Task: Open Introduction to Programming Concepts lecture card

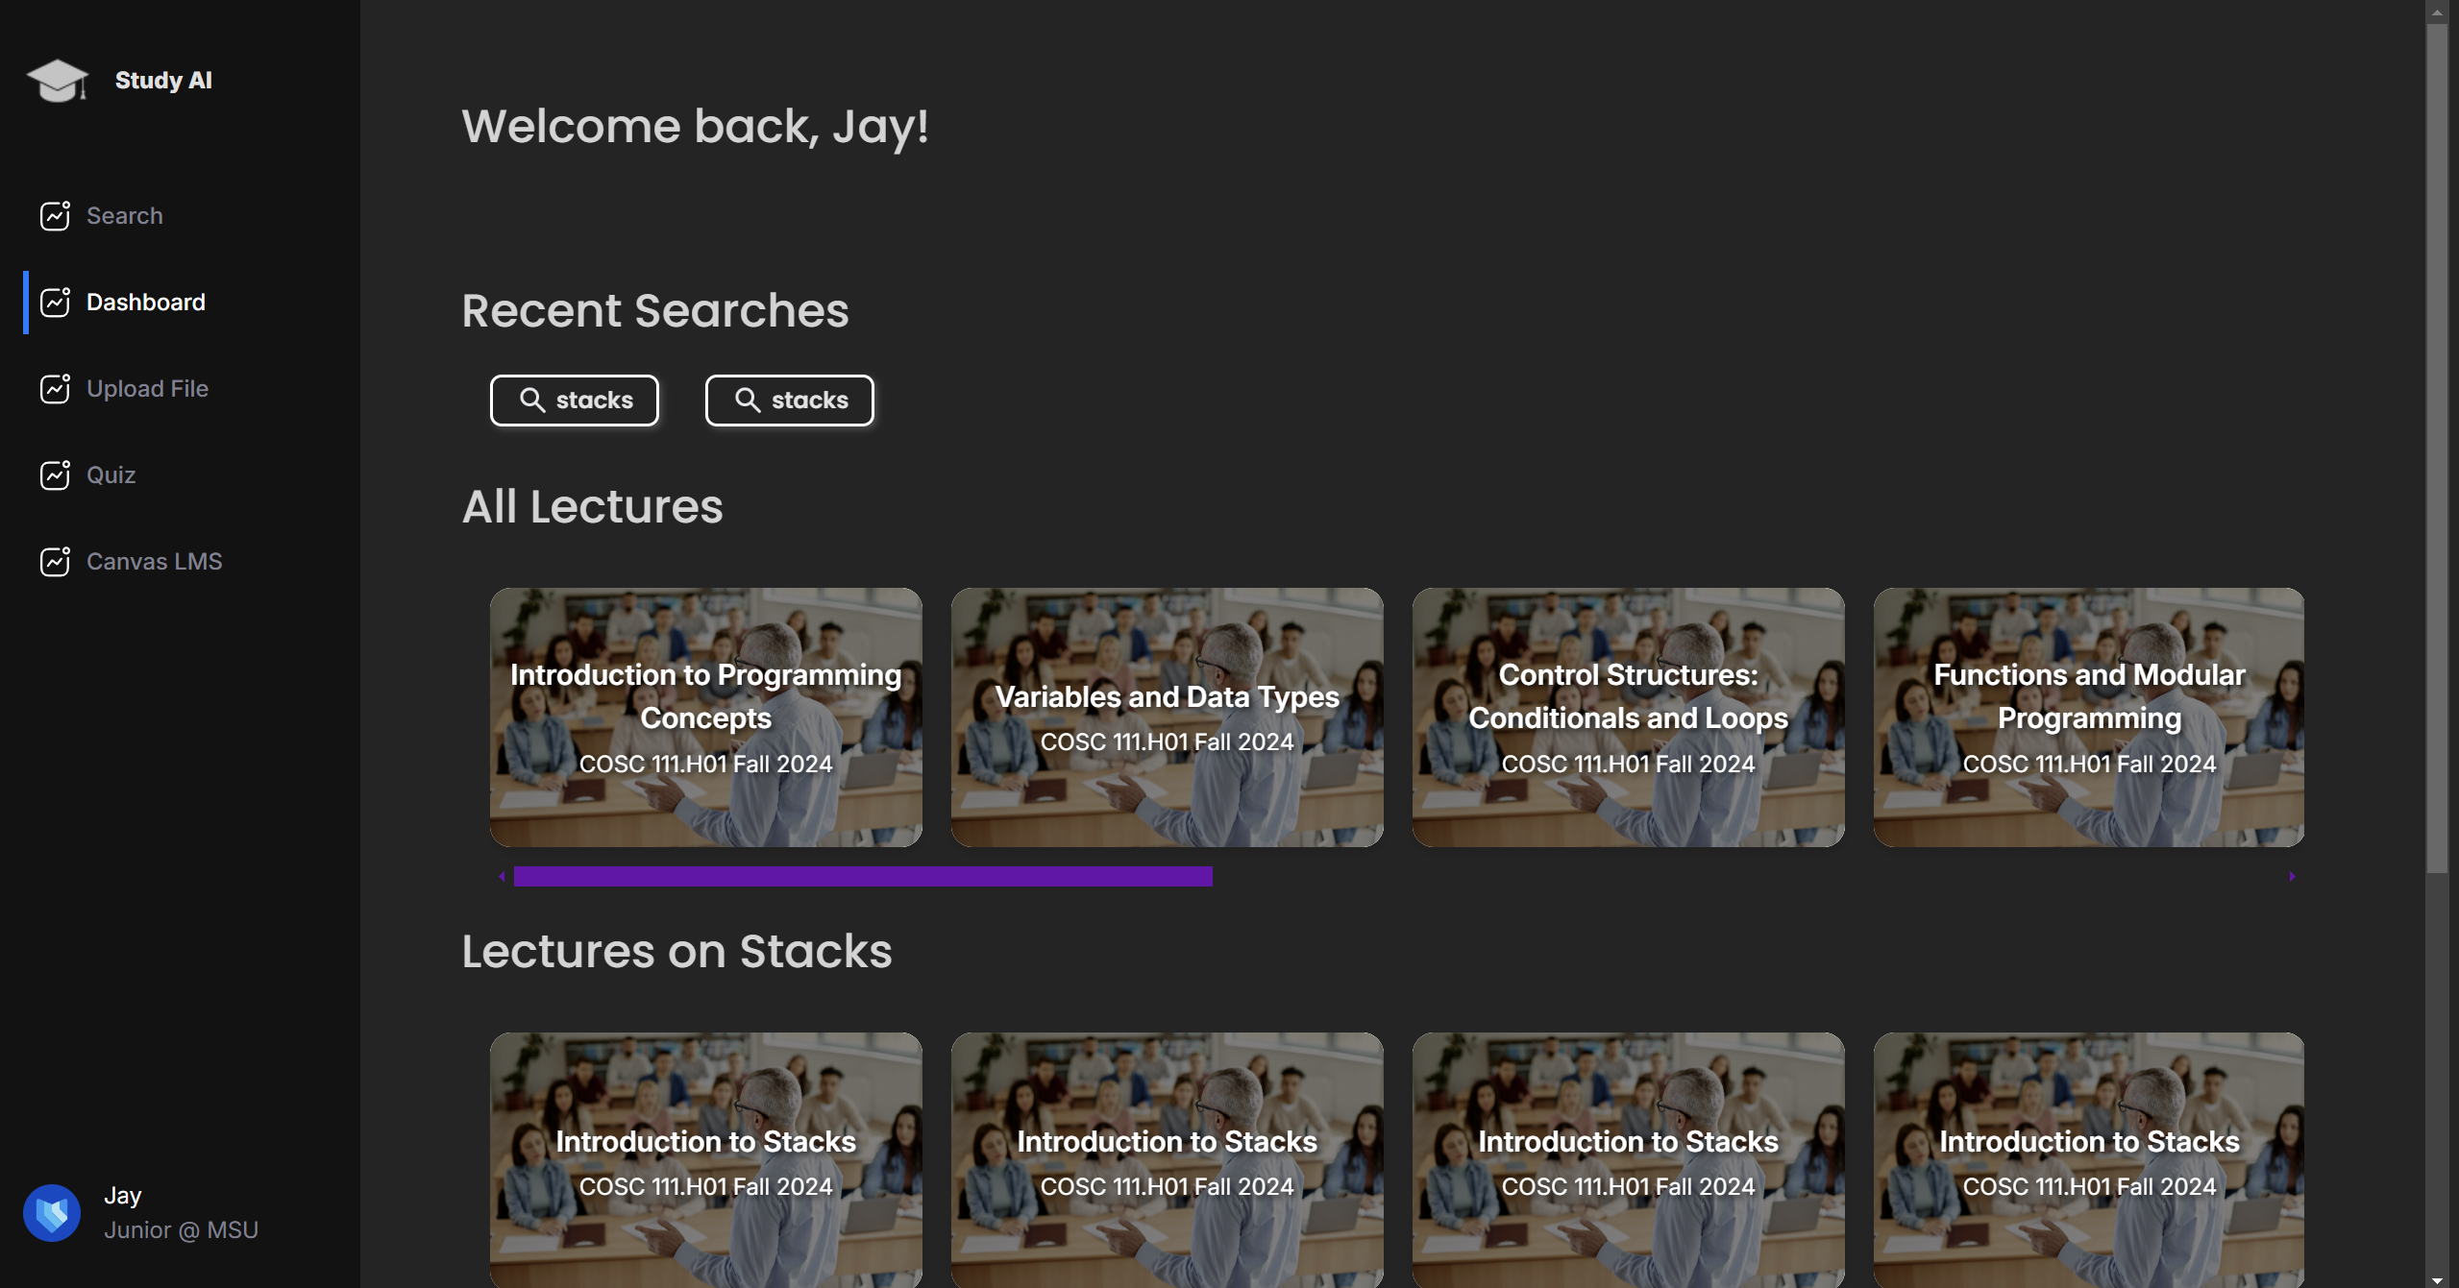Action: click(705, 717)
